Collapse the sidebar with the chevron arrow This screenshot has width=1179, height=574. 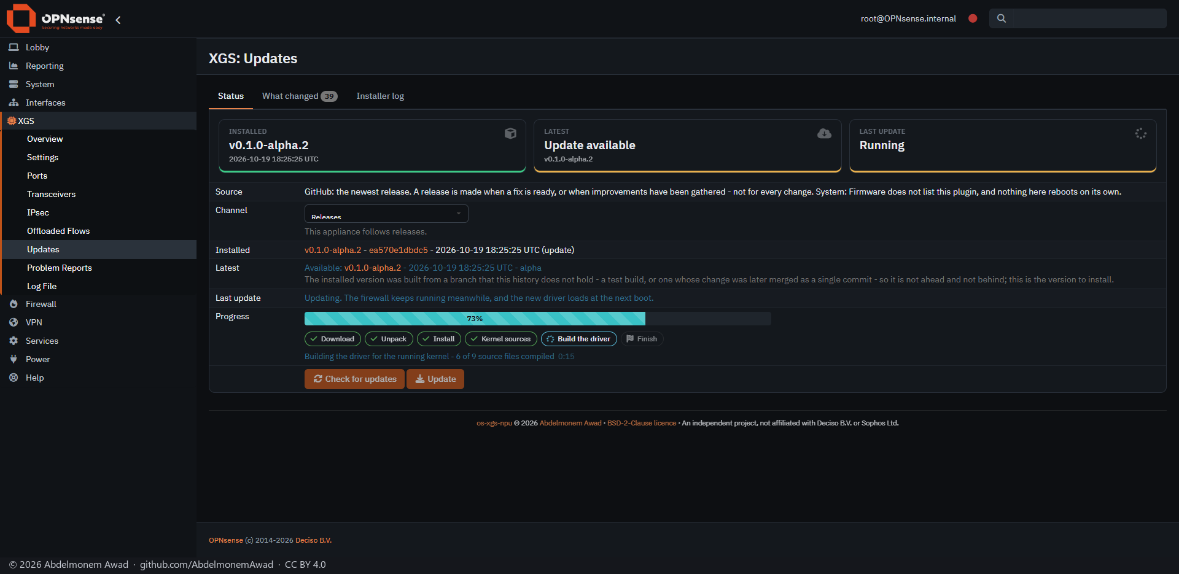tap(118, 20)
